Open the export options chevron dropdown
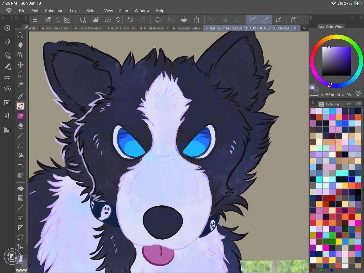The width and height of the screenshot is (364, 273). click(118, 20)
